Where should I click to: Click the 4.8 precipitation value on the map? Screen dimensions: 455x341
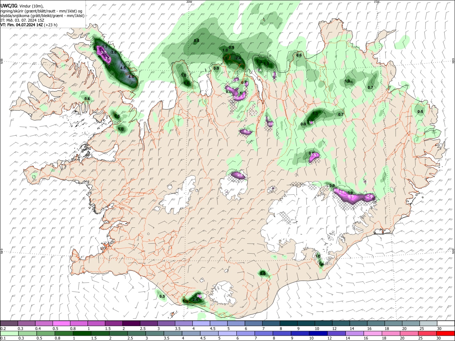(131, 77)
